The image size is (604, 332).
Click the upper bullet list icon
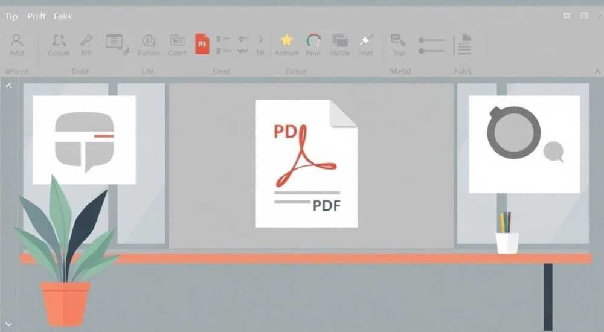223,39
